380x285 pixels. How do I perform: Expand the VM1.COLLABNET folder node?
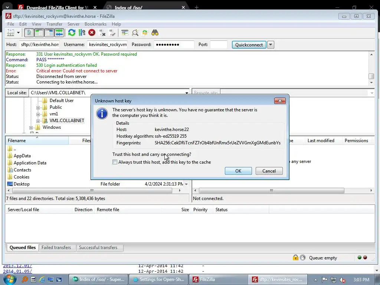(38, 121)
